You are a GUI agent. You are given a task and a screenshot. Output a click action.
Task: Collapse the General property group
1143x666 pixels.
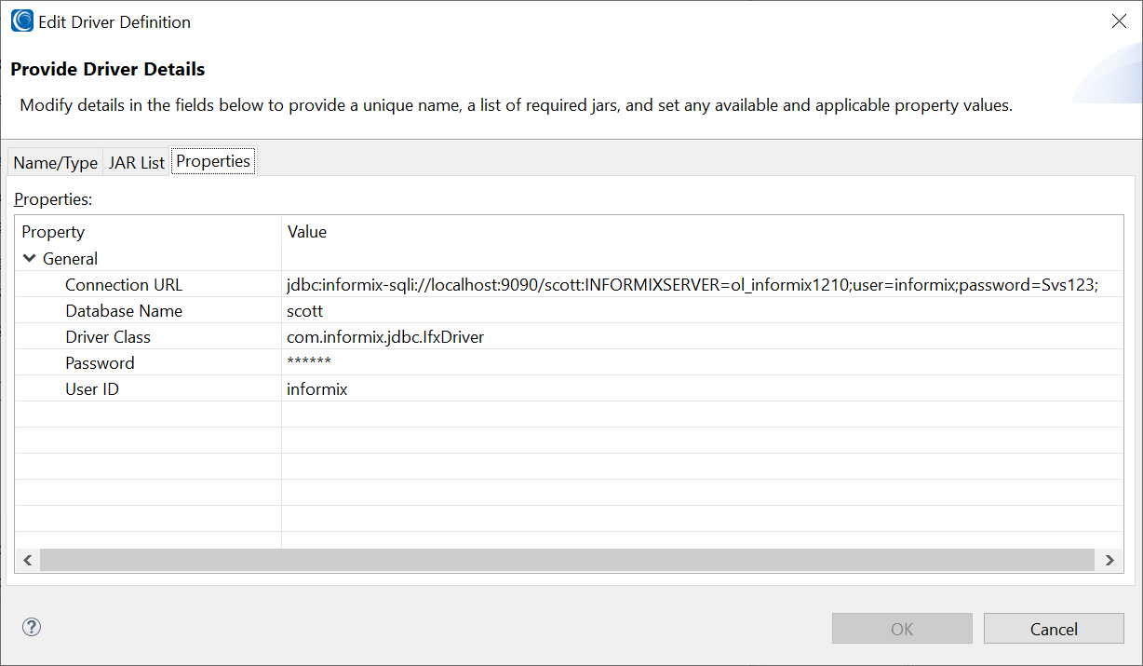click(x=30, y=258)
